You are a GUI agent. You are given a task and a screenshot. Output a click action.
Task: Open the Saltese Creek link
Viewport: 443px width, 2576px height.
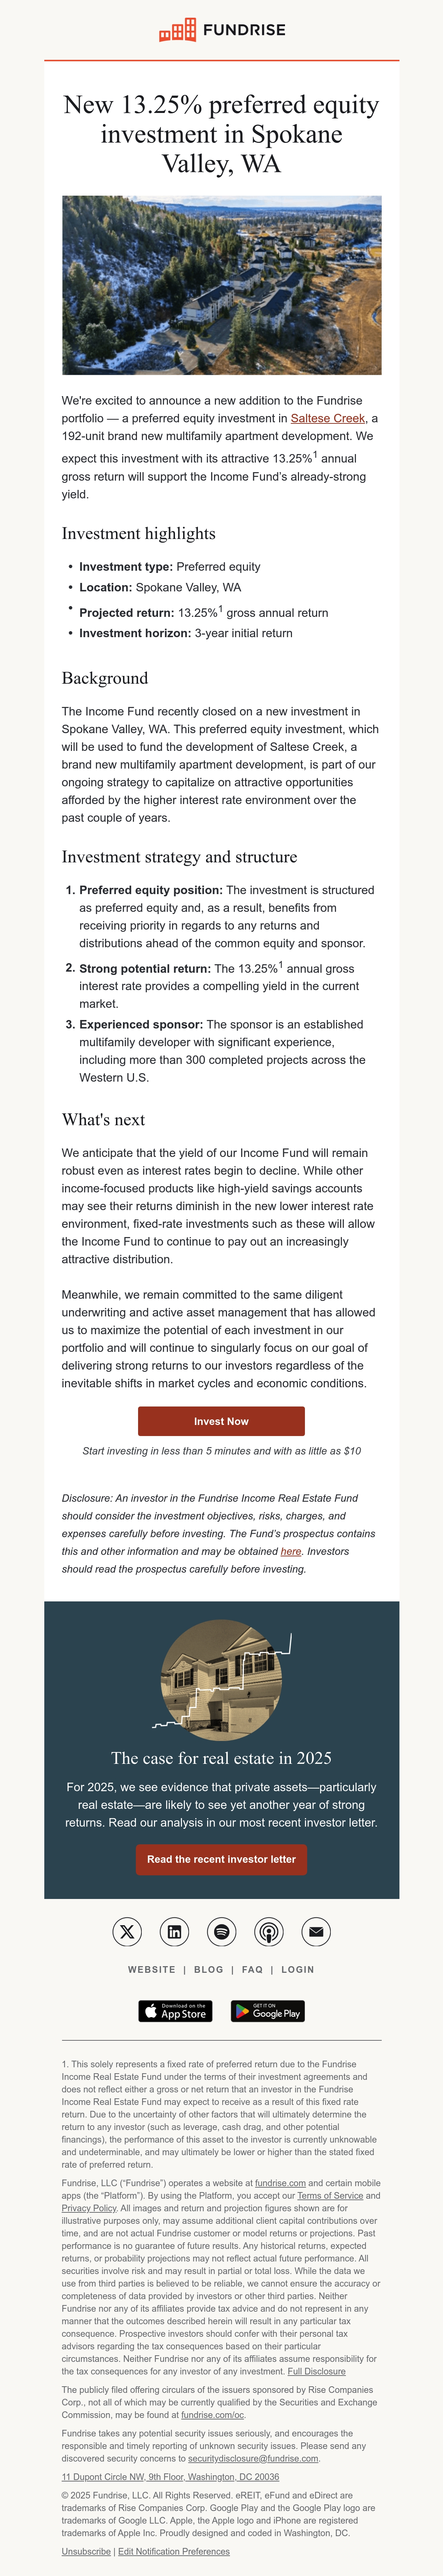328,418
